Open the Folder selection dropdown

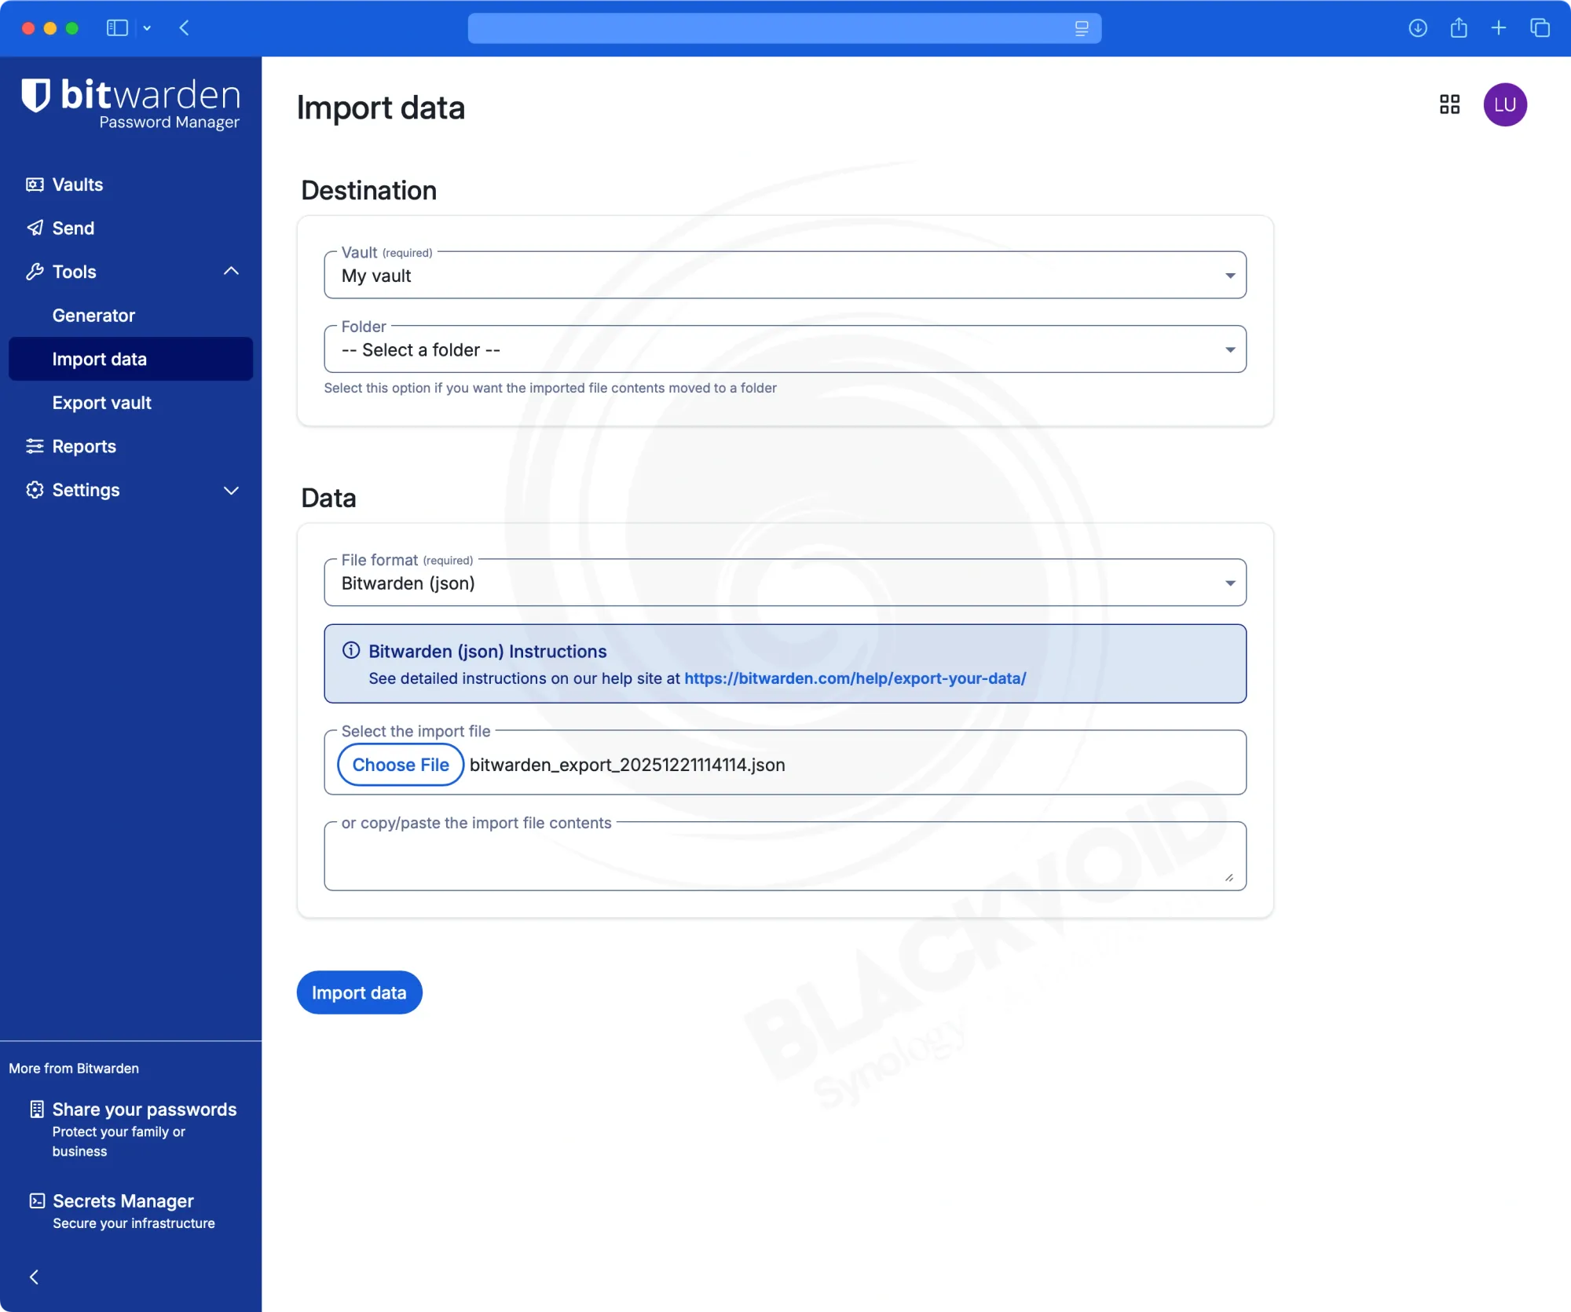click(784, 350)
